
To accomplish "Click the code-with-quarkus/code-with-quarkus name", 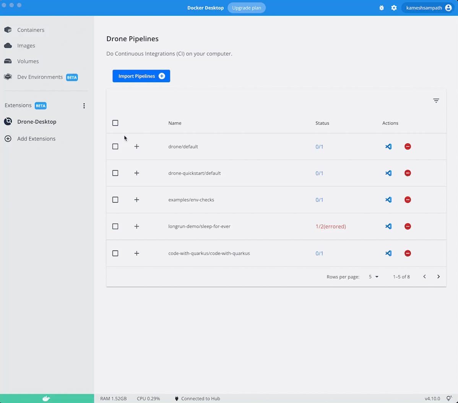I will [209, 253].
